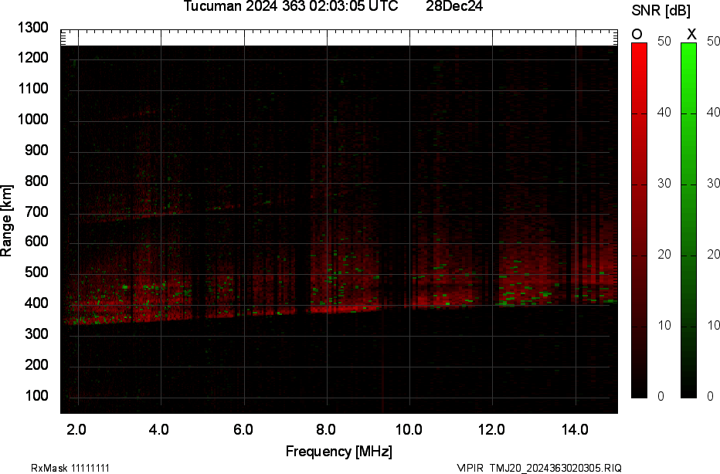Click the O label above red bar

[637, 34]
